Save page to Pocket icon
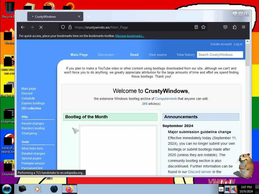Image resolution: width=259 pixels, height=194 pixels. point(225,27)
